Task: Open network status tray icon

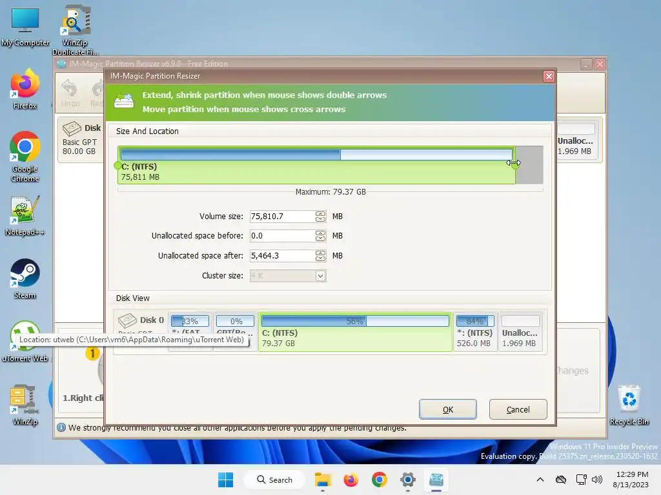Action: point(582,480)
